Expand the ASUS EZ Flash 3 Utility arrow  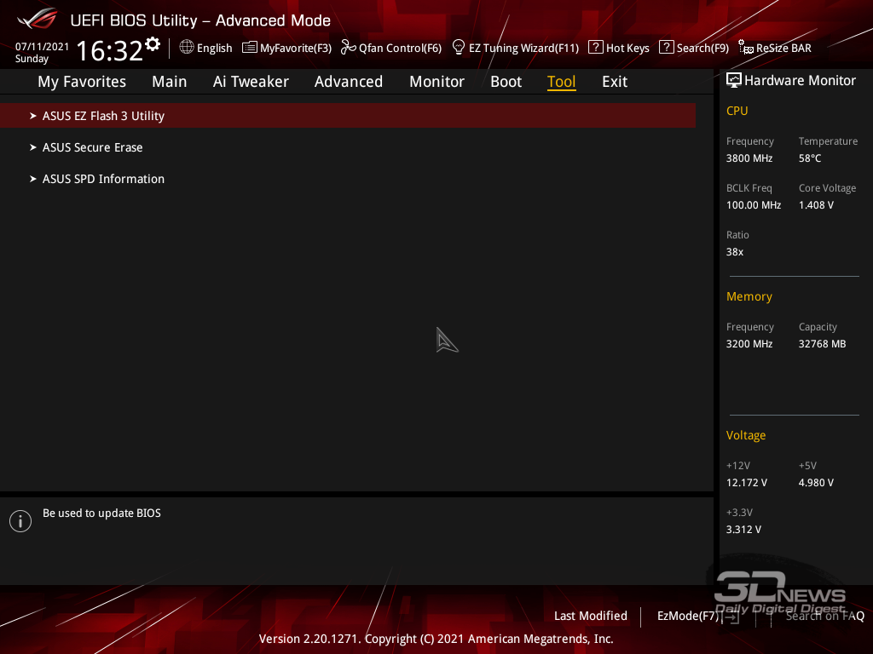33,116
